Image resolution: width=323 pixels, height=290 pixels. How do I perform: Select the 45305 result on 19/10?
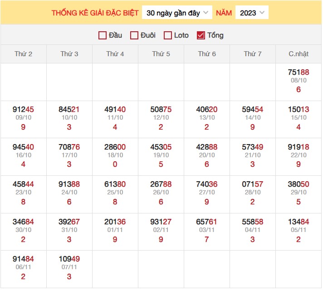coord(161,147)
